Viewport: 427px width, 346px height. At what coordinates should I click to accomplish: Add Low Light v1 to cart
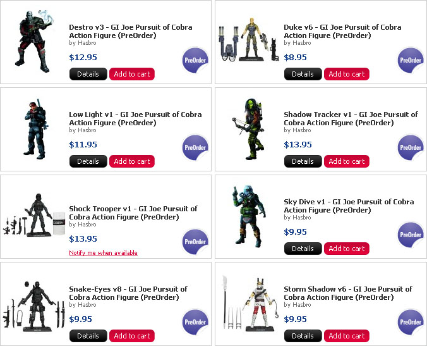[x=132, y=161]
